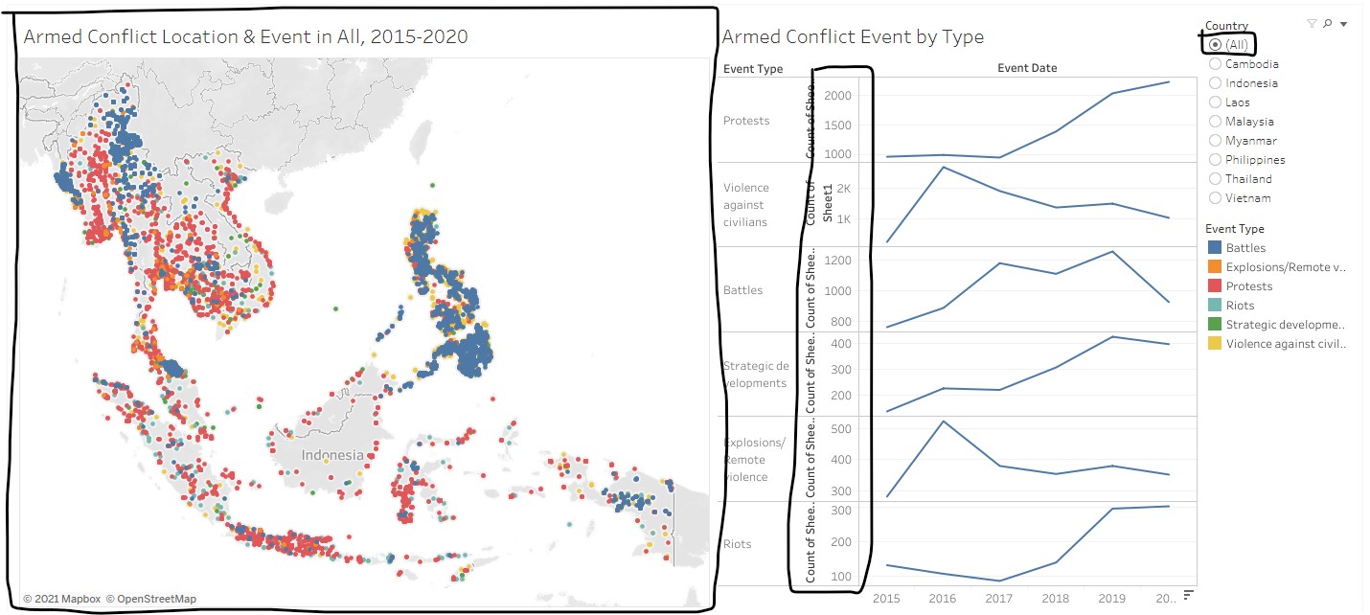Viewport: 1370px width, 615px height.
Task: Click the Armed Conflict Event by Type title
Action: click(x=852, y=36)
